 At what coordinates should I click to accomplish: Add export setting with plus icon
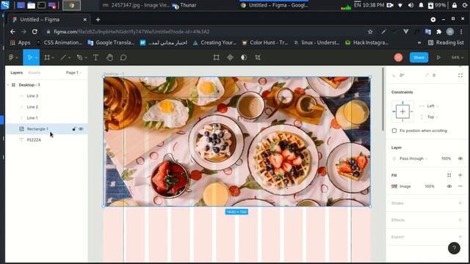pos(460,236)
